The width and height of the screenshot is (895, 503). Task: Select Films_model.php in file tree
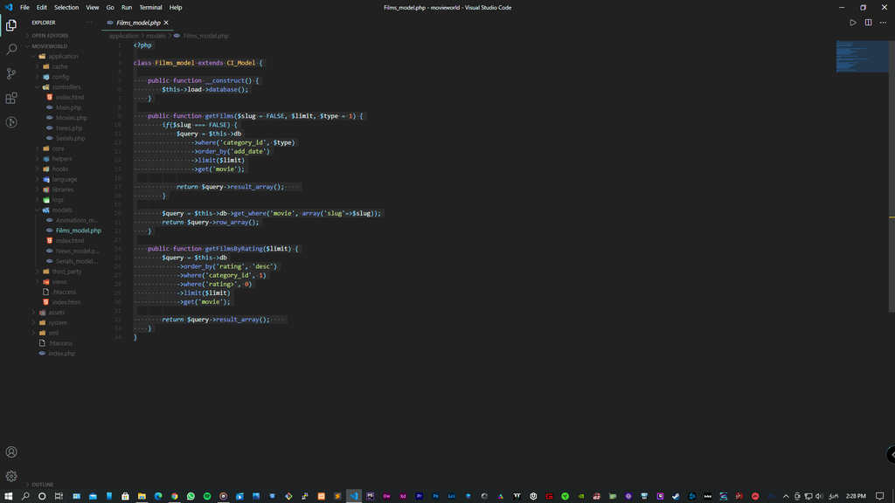click(78, 231)
